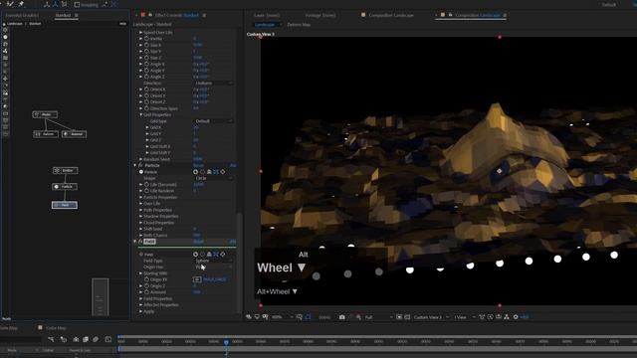The image size is (637, 358).
Task: Toggle stopwatch for Origin Z property
Action: [x=146, y=286]
